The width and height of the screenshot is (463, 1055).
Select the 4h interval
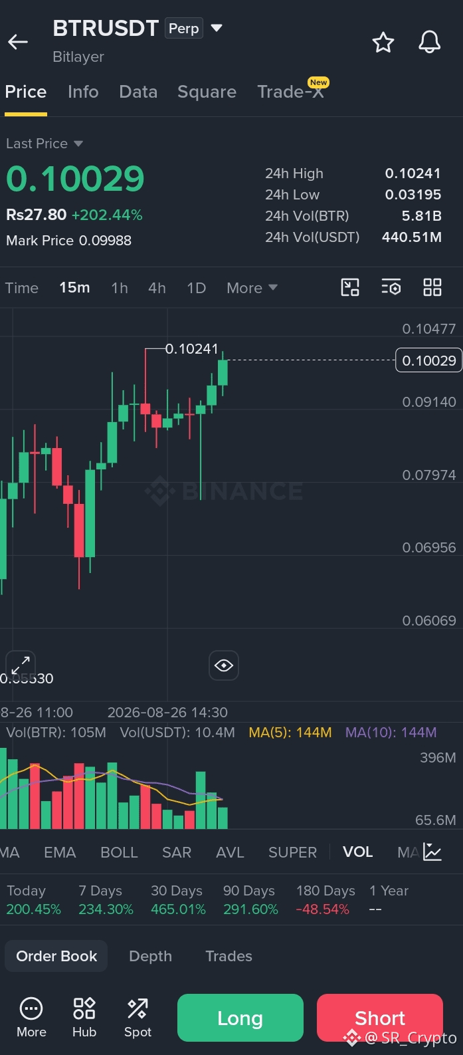coord(157,288)
